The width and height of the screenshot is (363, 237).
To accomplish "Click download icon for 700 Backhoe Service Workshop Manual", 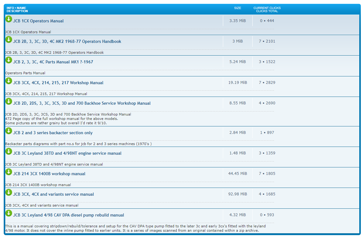I will (9, 101).
